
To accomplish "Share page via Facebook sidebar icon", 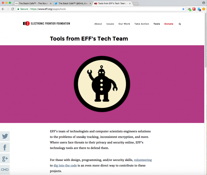I will (5, 147).
